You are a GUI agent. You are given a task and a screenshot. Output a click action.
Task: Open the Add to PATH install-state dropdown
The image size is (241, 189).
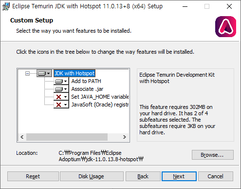click(x=61, y=81)
